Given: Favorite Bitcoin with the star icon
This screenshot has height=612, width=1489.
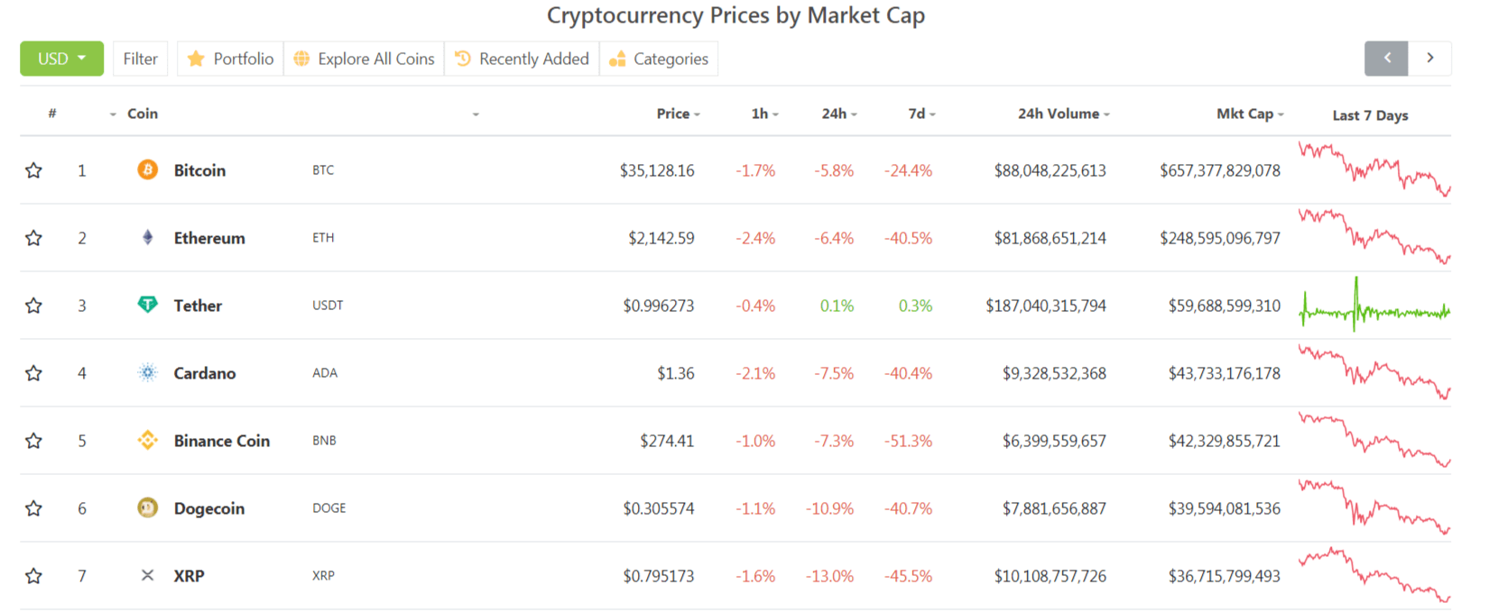Looking at the screenshot, I should [33, 170].
